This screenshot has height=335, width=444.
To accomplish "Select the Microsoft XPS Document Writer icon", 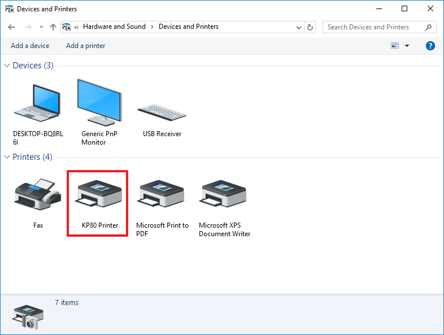I will click(x=224, y=193).
